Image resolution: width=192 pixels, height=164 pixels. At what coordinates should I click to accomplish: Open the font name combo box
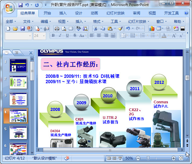[18, 36]
